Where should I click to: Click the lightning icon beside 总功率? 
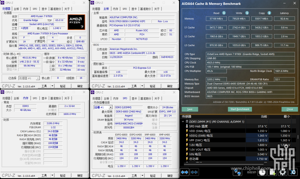[187, 159]
